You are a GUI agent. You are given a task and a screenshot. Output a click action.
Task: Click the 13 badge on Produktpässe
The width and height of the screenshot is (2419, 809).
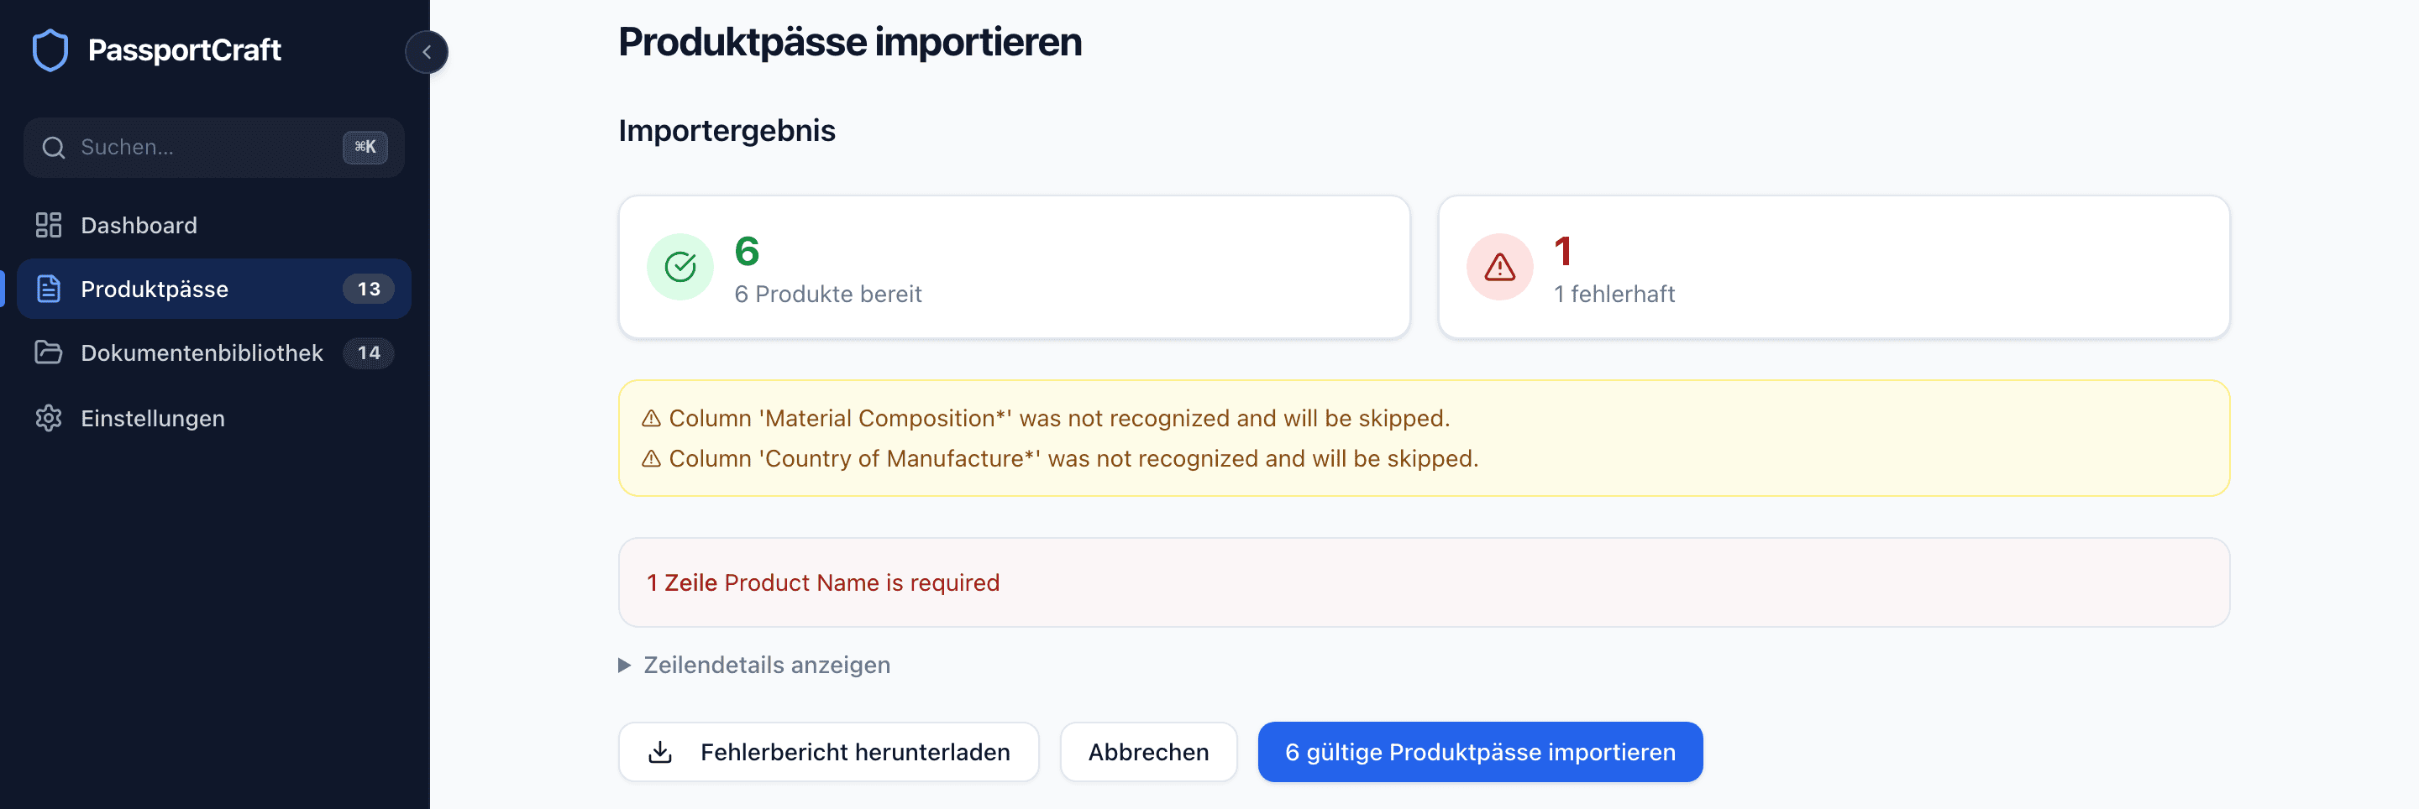(x=368, y=289)
